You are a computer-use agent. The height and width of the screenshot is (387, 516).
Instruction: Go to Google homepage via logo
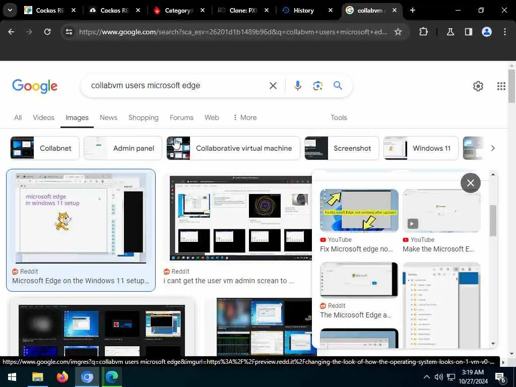point(35,86)
